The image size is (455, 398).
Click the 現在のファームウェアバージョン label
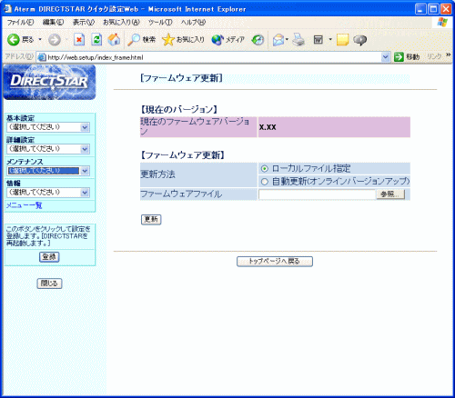click(198, 127)
